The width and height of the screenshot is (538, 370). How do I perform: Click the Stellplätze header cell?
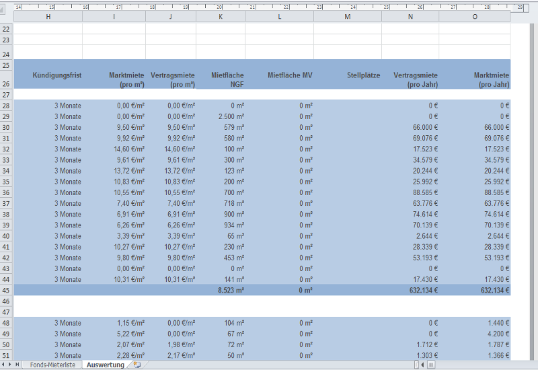[348, 79]
